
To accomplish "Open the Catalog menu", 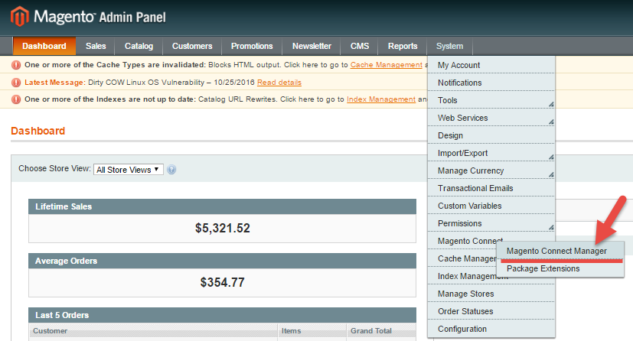I will pyautogui.click(x=139, y=46).
